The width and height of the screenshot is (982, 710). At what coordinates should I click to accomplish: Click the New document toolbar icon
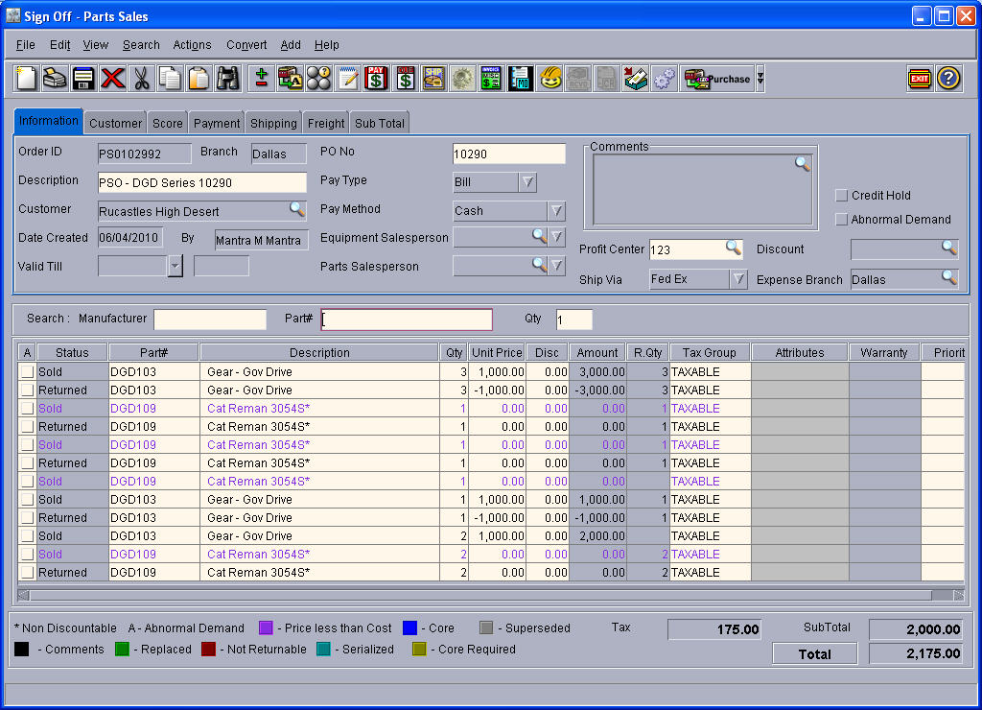(x=26, y=79)
